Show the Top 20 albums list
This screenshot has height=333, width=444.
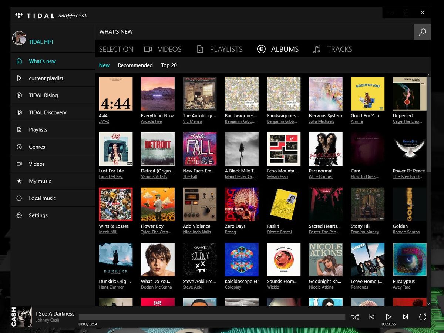tap(169, 65)
